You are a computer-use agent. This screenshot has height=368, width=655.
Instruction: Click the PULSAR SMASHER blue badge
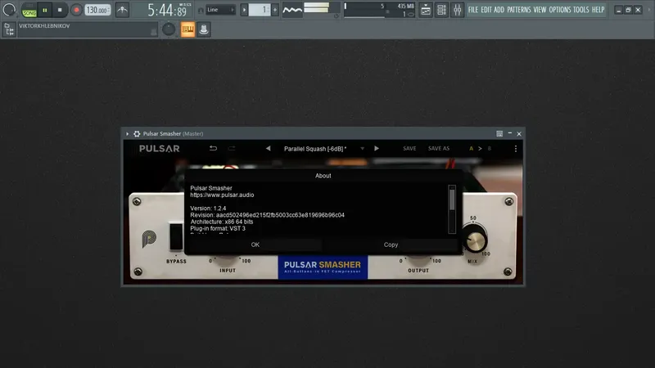point(323,267)
